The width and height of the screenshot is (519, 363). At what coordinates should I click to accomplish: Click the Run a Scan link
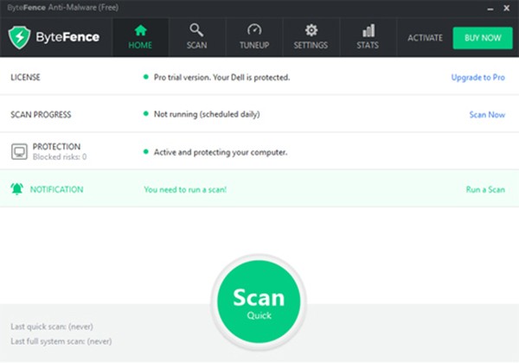tap(485, 188)
